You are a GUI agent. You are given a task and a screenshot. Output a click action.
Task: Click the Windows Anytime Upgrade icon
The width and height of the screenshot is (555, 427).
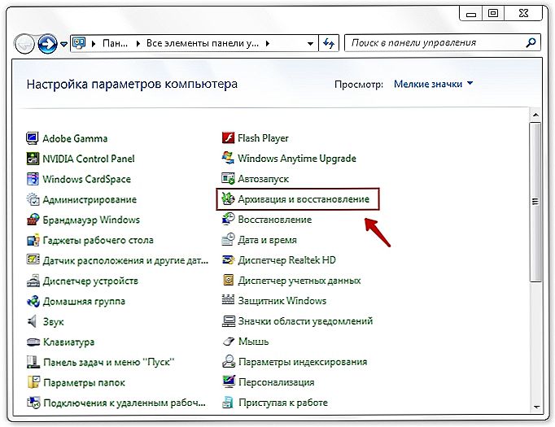[x=228, y=158]
